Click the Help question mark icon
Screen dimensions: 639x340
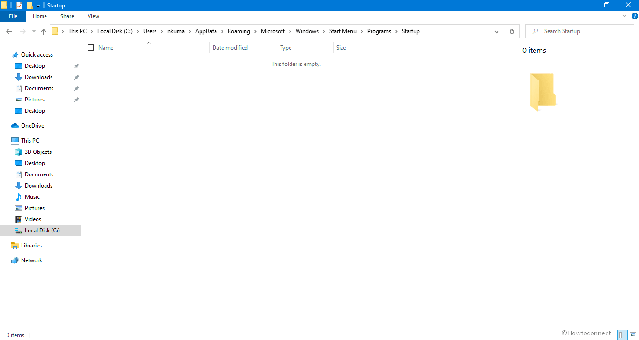pos(635,16)
